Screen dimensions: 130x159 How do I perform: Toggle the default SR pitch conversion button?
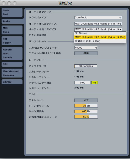[x=86, y=53]
